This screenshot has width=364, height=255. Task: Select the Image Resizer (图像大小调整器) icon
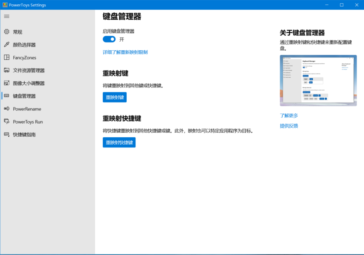7,83
